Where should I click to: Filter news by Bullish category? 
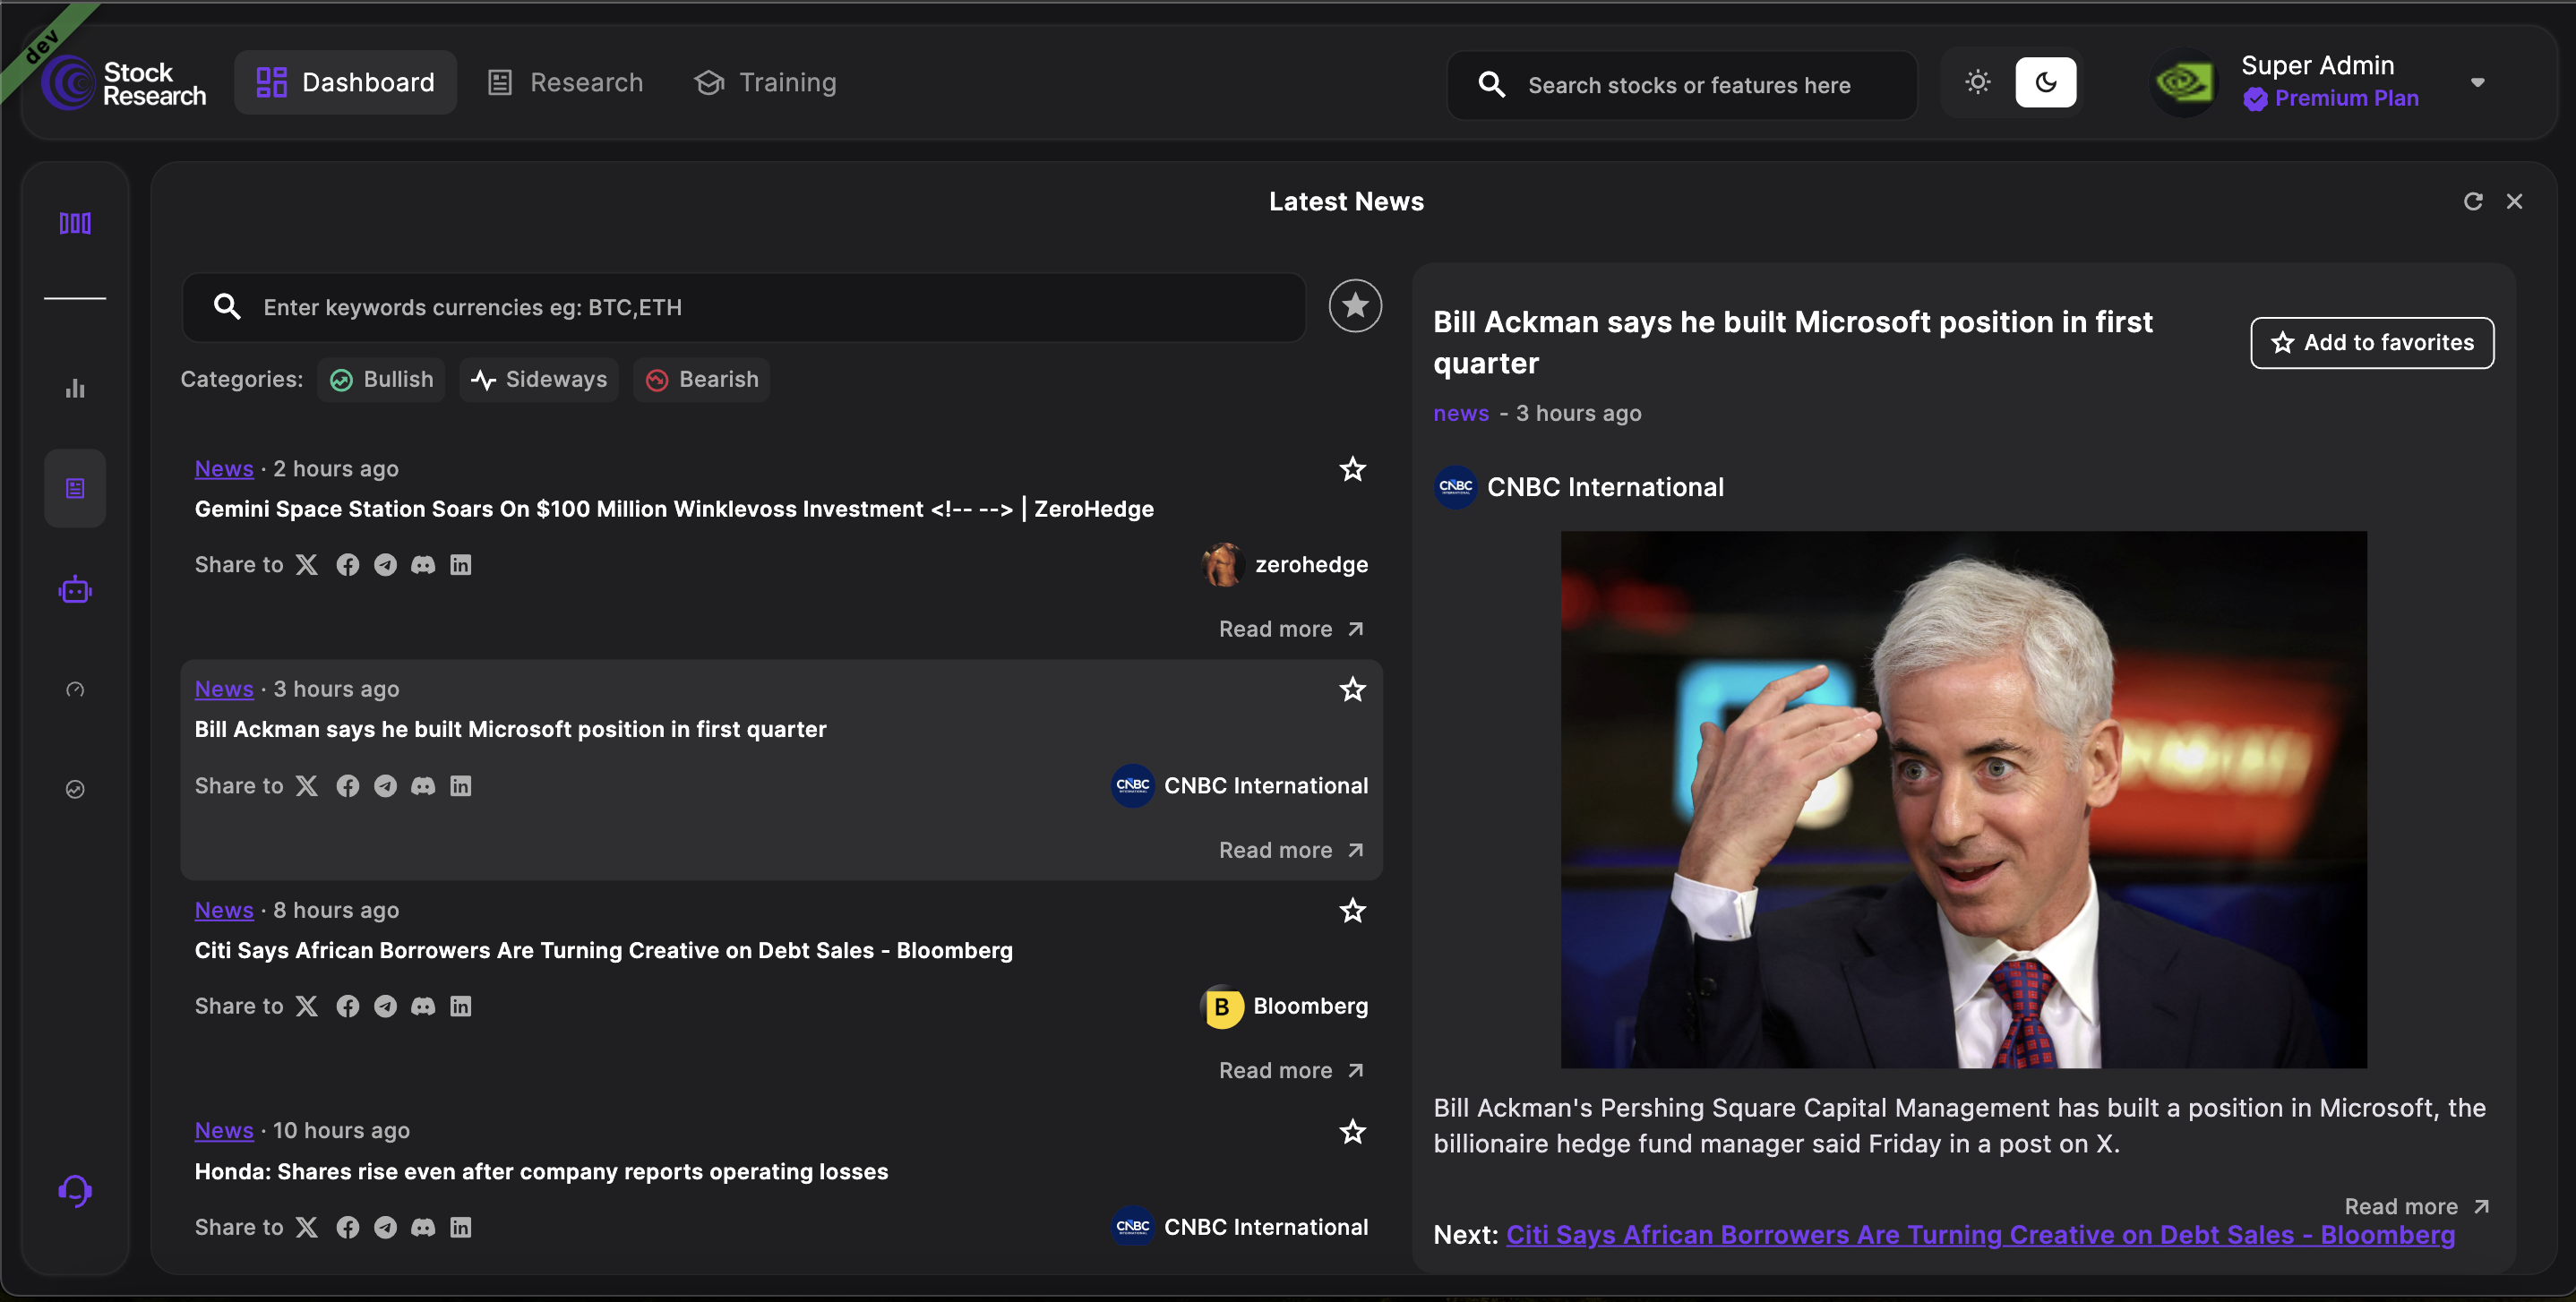[x=381, y=379]
